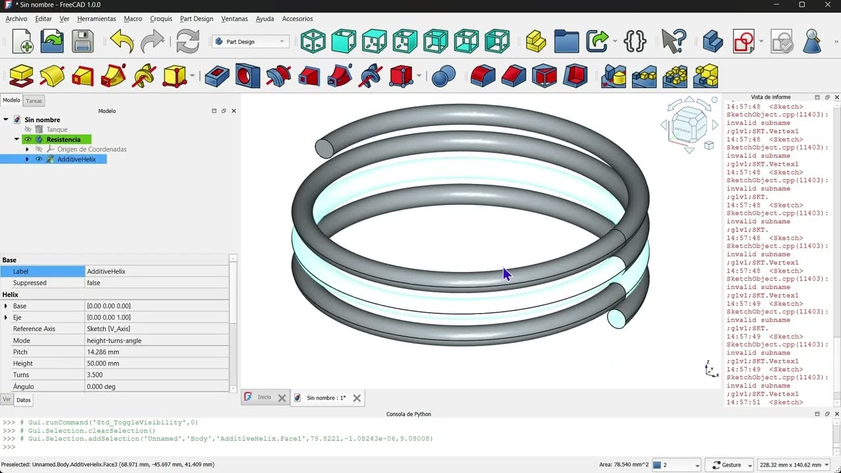Expand the AdditiveHelix tree node

(27, 159)
